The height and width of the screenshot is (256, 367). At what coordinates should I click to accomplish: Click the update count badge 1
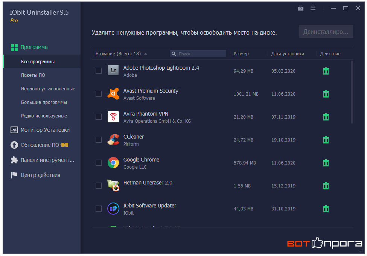65,145
